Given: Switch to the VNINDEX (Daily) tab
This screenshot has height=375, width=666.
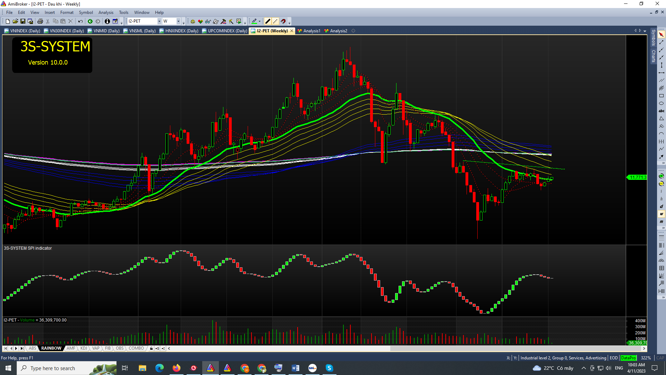Looking at the screenshot, I should [x=22, y=31].
